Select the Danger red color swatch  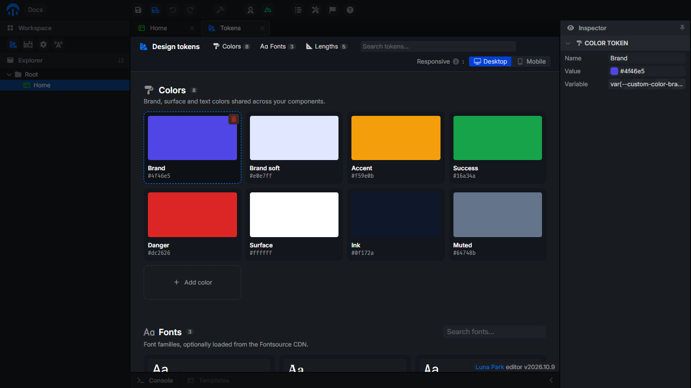coord(192,214)
